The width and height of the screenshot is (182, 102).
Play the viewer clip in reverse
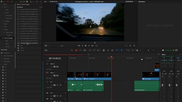pos(82,46)
